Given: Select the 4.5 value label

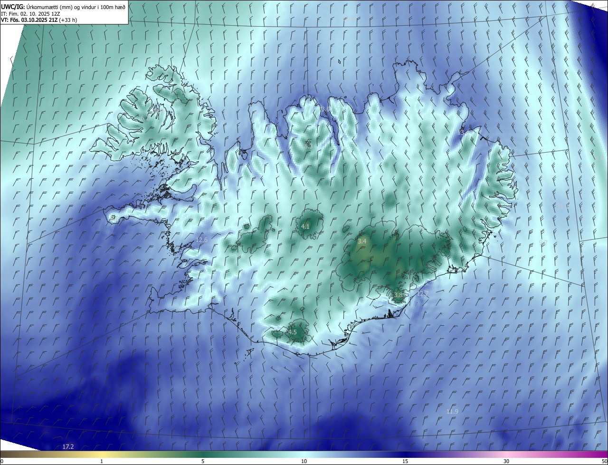Looking at the screenshot, I should (292, 332).
